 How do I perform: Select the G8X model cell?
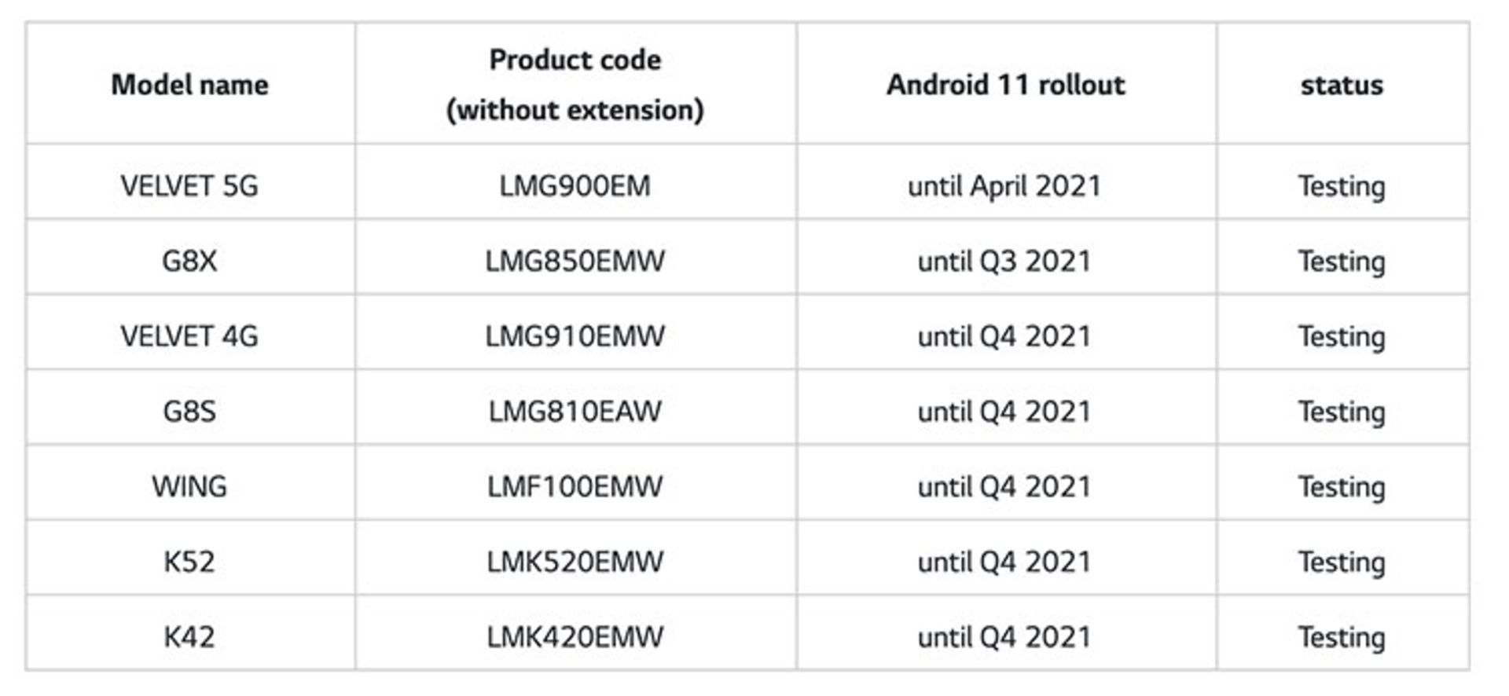point(189,261)
